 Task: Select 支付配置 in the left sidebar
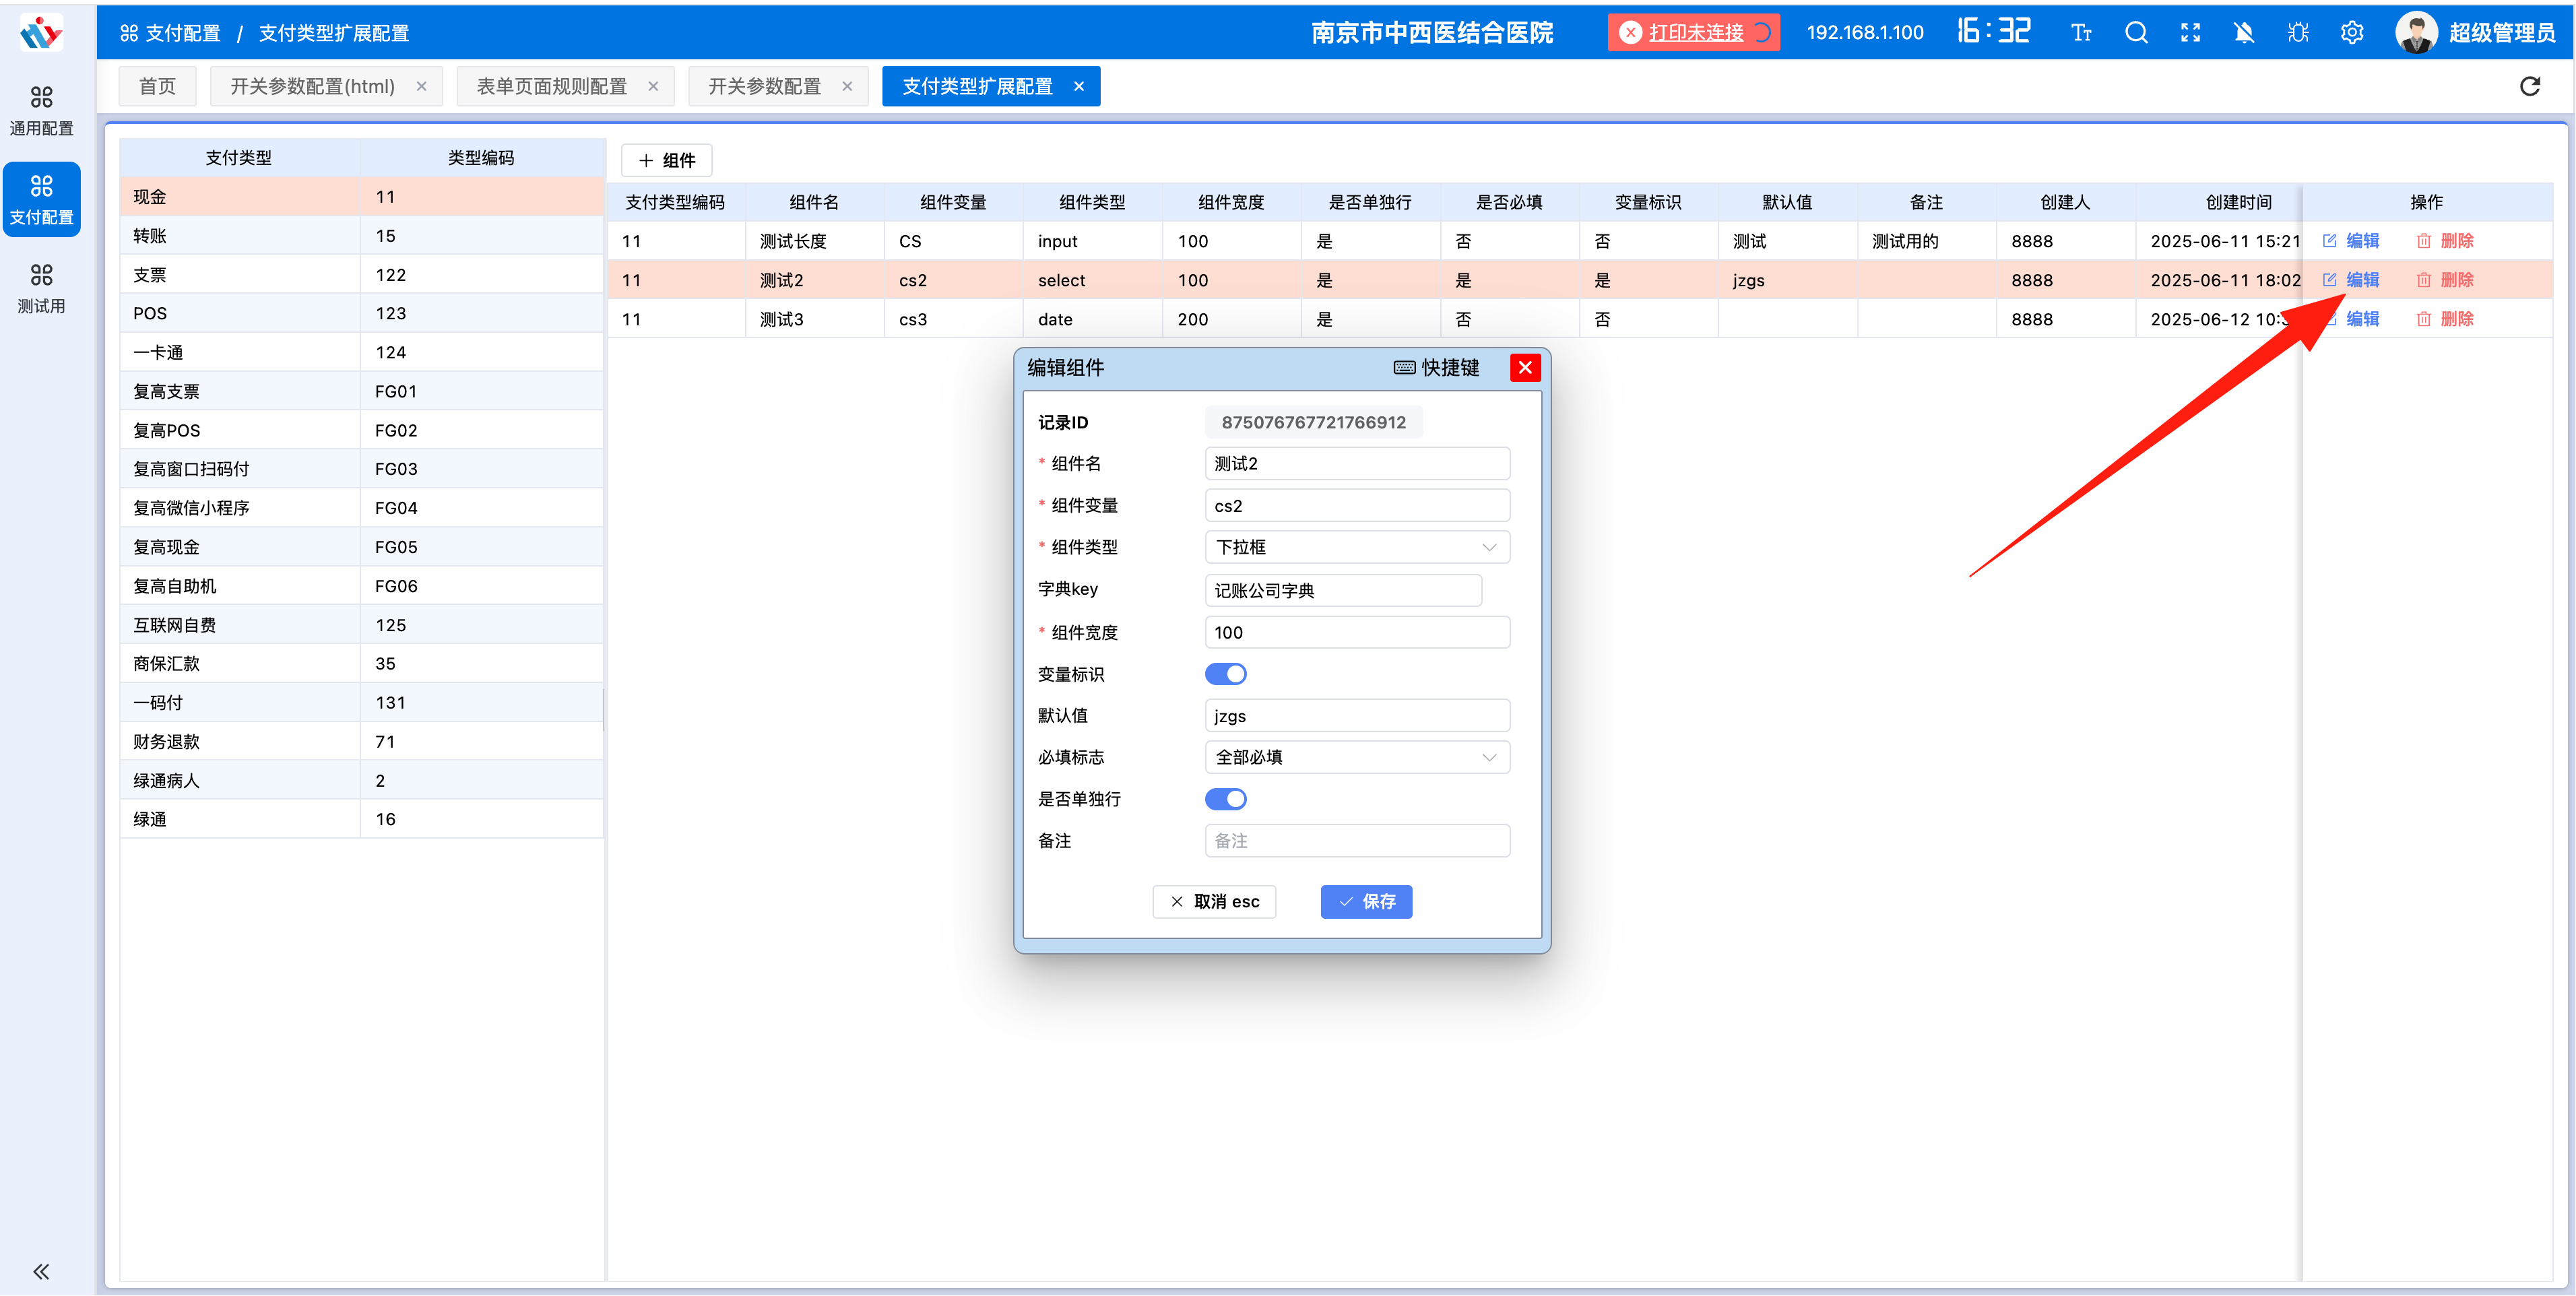coord(41,198)
